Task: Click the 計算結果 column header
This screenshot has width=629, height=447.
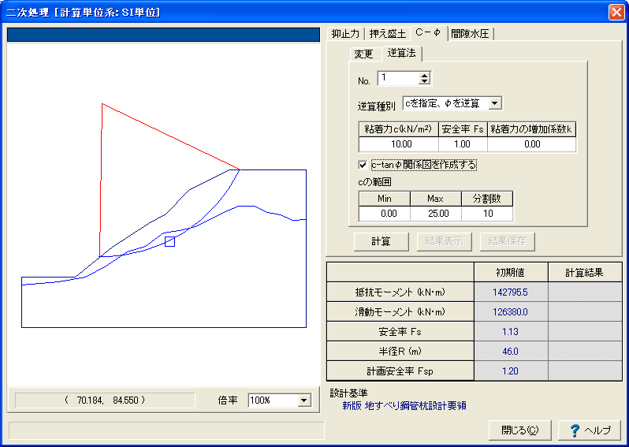Action: (585, 273)
